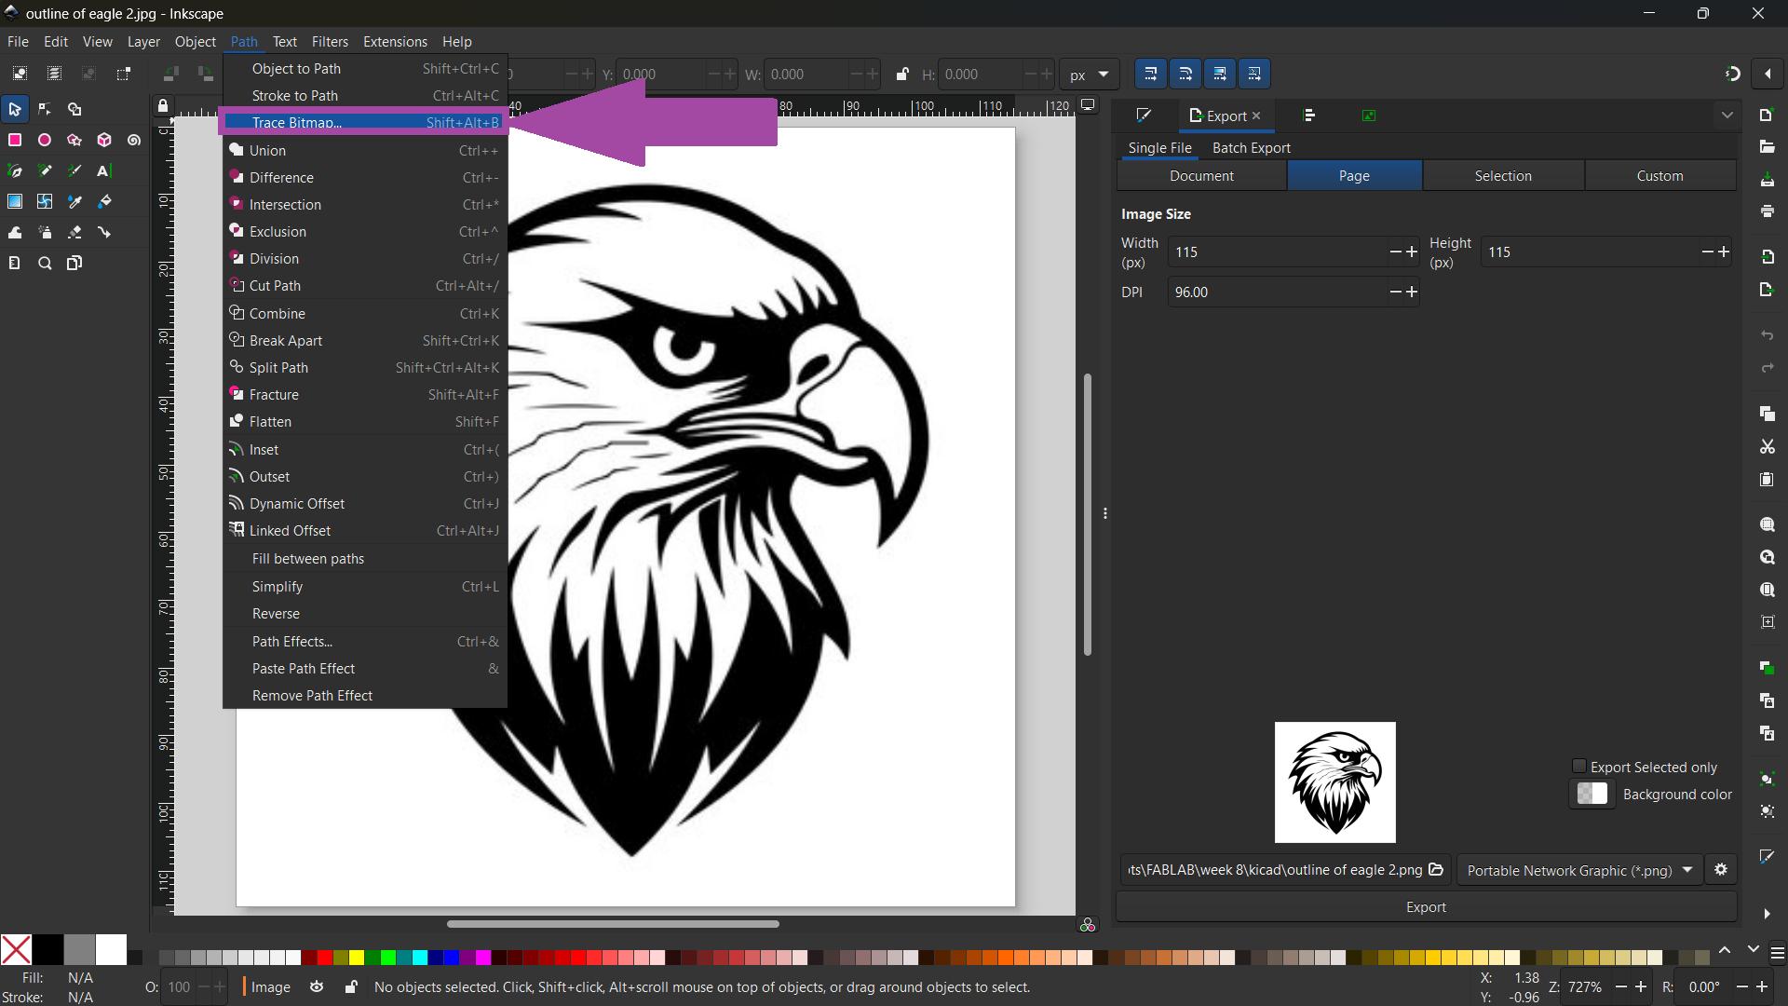1788x1006 pixels.
Task: Click the Export button
Action: coord(1425,907)
